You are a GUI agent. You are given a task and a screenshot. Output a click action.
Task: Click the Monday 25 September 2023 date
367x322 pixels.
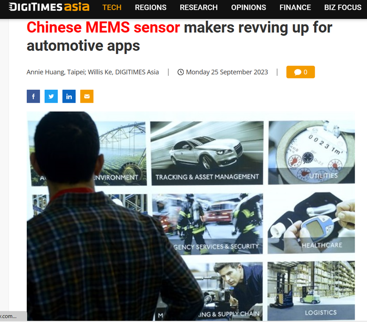click(x=227, y=72)
